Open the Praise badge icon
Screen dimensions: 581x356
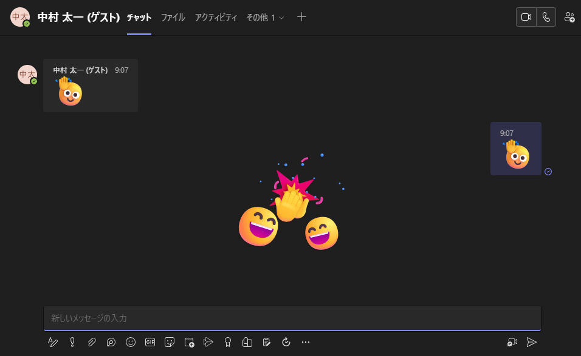coord(228,342)
